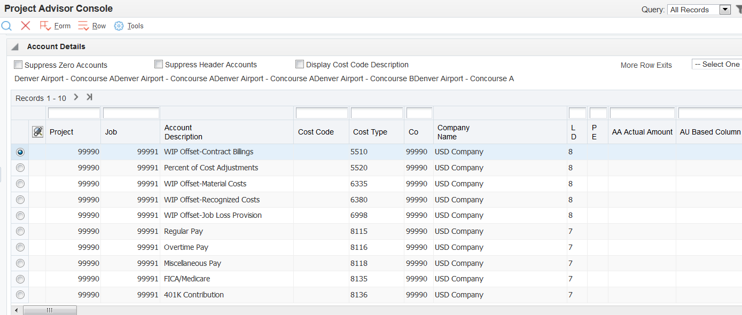Open the Row menu label
The width and height of the screenshot is (742, 315).
[99, 26]
